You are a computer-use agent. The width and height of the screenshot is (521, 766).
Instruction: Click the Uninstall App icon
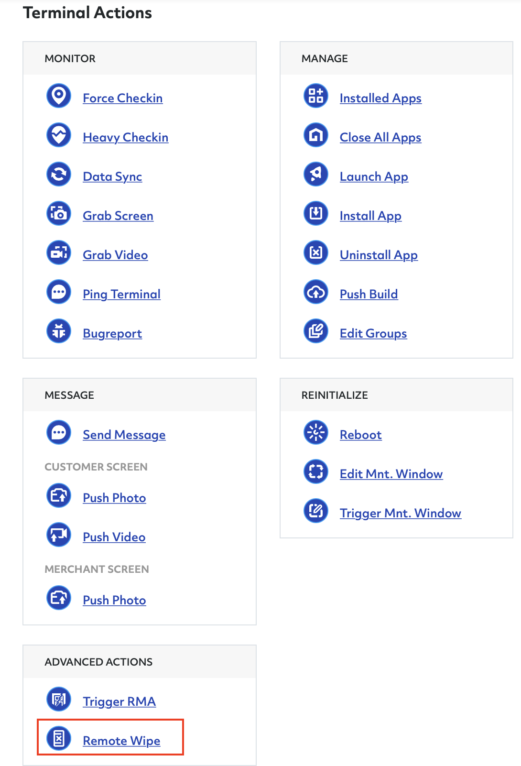(x=316, y=252)
